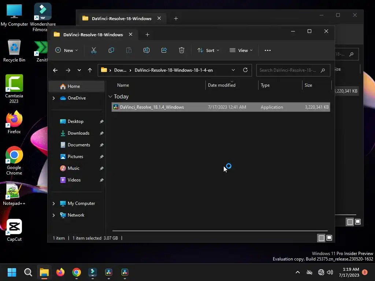Select My Computer desktop icon
The image size is (375, 281).
(14, 15)
